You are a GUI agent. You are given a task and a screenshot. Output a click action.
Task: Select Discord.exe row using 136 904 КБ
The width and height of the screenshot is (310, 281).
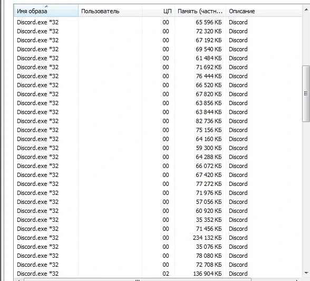[158, 274]
